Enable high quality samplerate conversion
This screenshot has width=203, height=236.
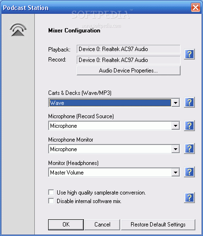(x=51, y=192)
